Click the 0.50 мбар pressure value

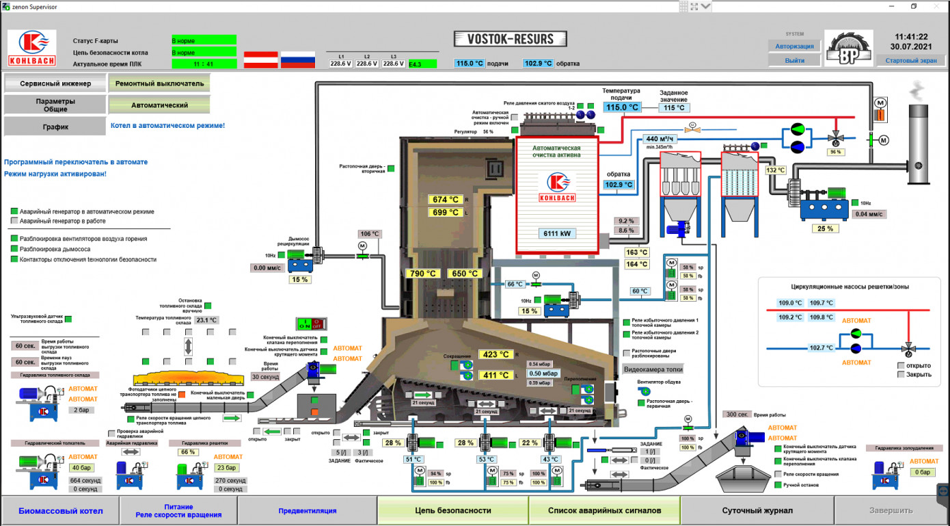tap(543, 373)
